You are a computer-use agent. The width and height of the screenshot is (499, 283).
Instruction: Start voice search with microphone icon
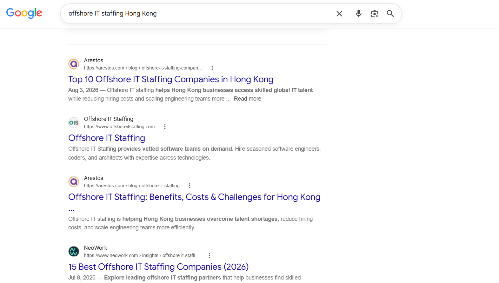[359, 14]
